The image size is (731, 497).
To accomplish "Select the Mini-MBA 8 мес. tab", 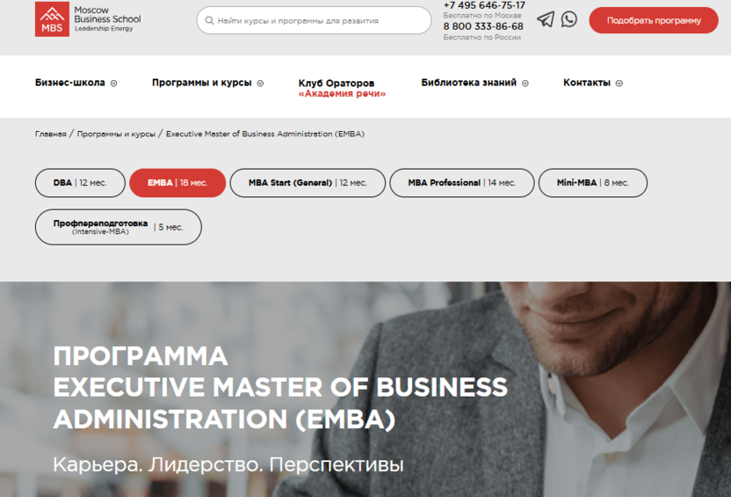I will click(593, 183).
